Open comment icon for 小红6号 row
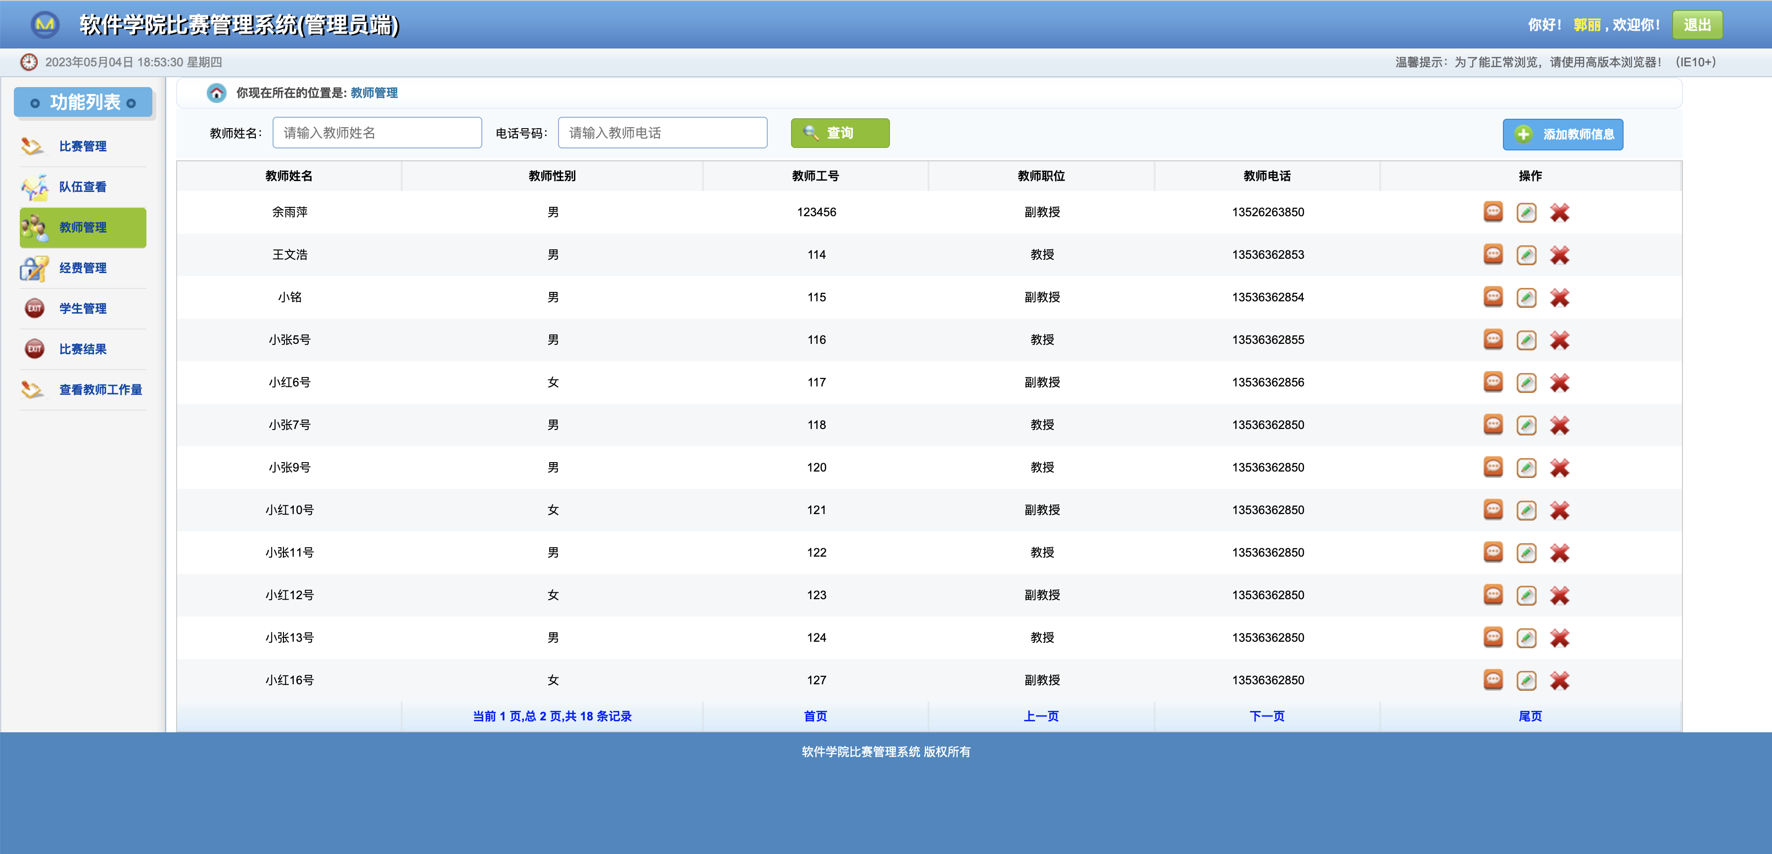This screenshot has width=1772, height=854. [1492, 382]
